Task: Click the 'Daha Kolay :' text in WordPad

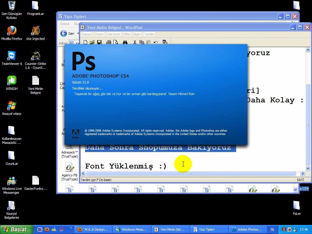Action: coord(275,100)
